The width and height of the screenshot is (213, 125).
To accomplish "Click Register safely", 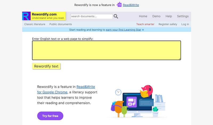I will tap(168, 24).
